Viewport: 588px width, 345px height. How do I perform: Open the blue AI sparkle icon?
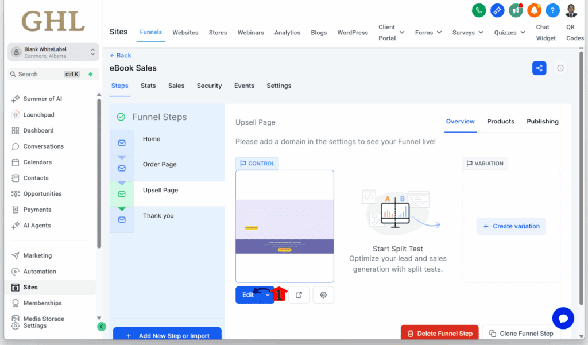(x=497, y=10)
